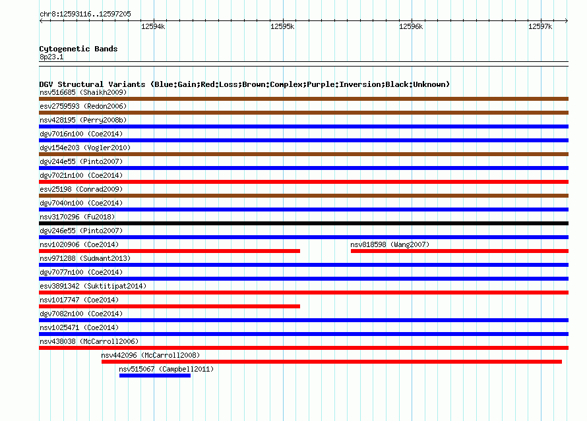The width and height of the screenshot is (587, 421).
Task: Open the nsv3170296 (Fu2018) black unknown variant bar
Action: tap(303, 223)
